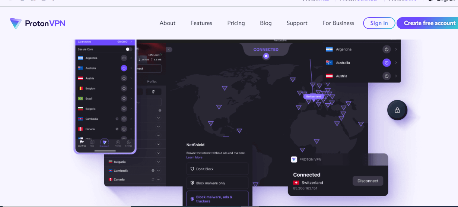Open chevron beside phone connection timer

(131, 42)
